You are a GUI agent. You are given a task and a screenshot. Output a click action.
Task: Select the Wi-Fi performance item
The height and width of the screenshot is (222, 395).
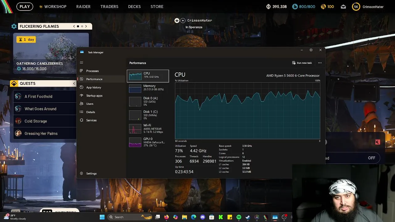pos(148,129)
